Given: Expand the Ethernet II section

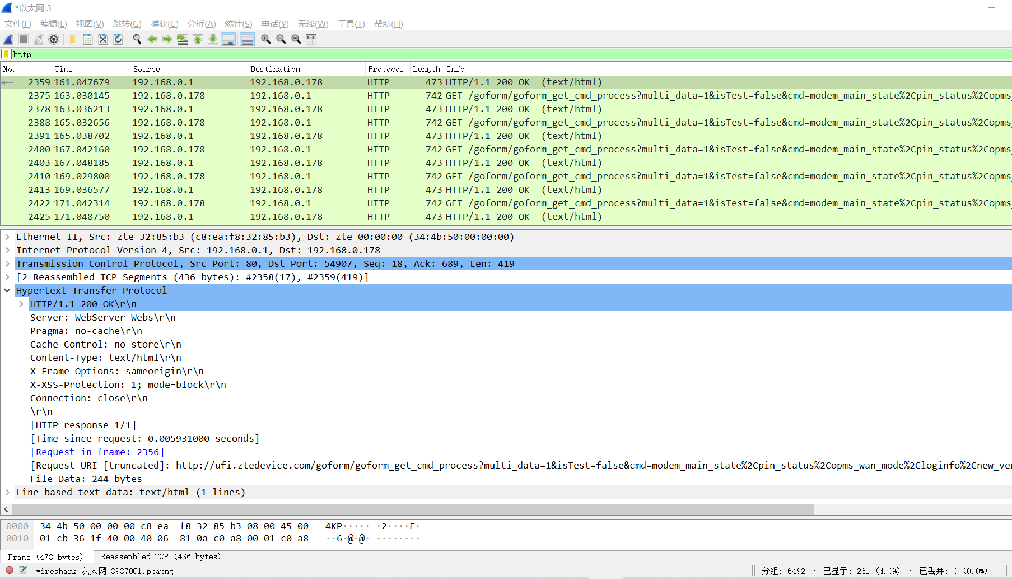Looking at the screenshot, I should [x=7, y=237].
